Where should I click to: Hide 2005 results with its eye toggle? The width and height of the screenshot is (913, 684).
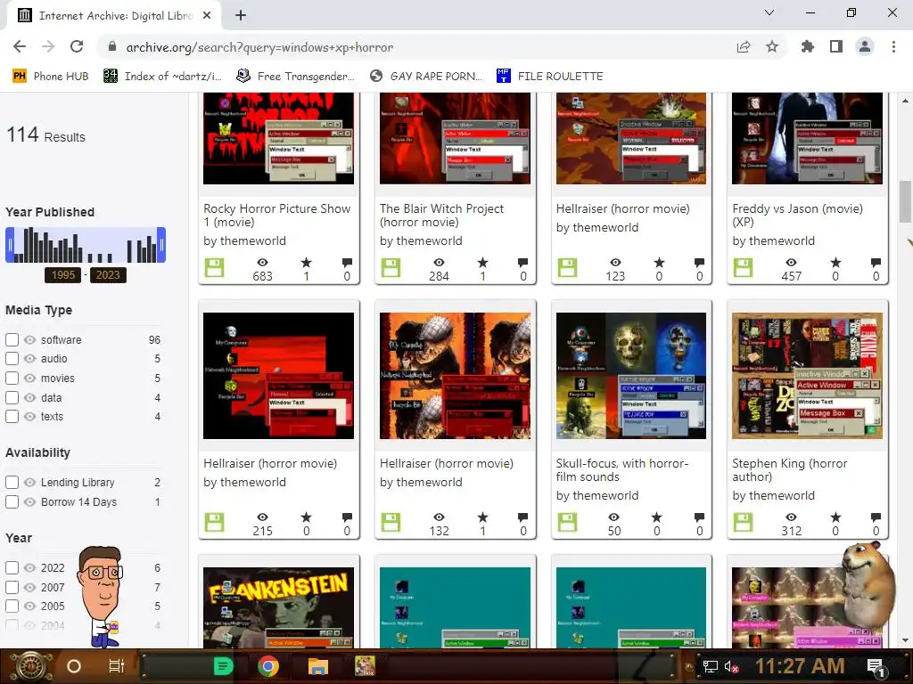(x=29, y=606)
